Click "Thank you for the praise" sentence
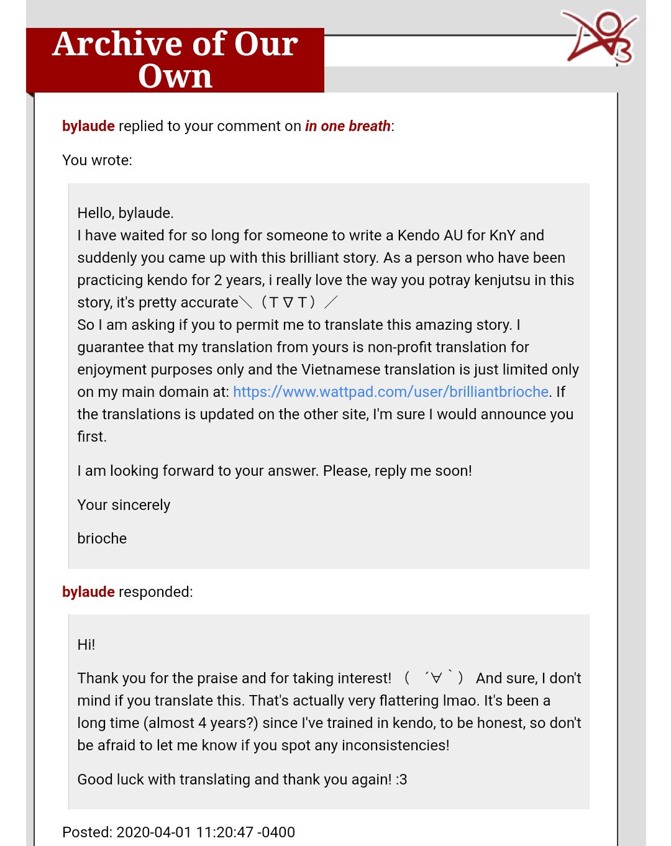Image resolution: width=671 pixels, height=846 pixels. [x=234, y=678]
